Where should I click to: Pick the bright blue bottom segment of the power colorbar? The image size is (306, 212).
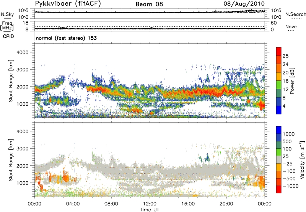(279, 110)
